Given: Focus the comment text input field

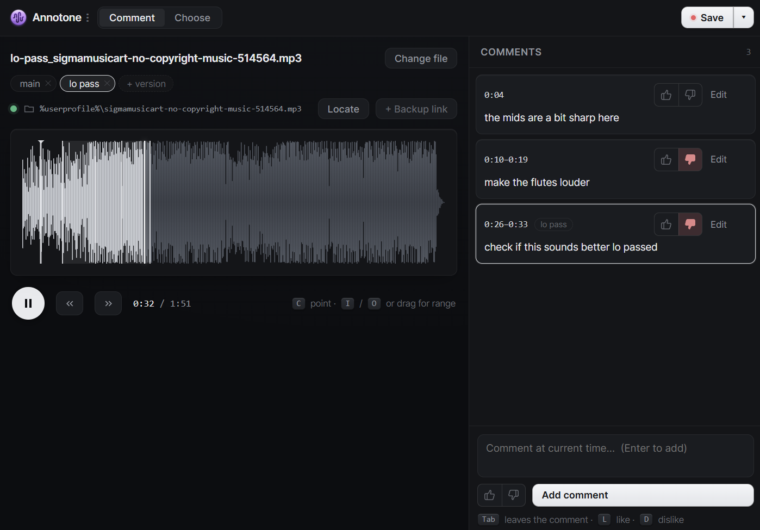Looking at the screenshot, I should pos(615,456).
